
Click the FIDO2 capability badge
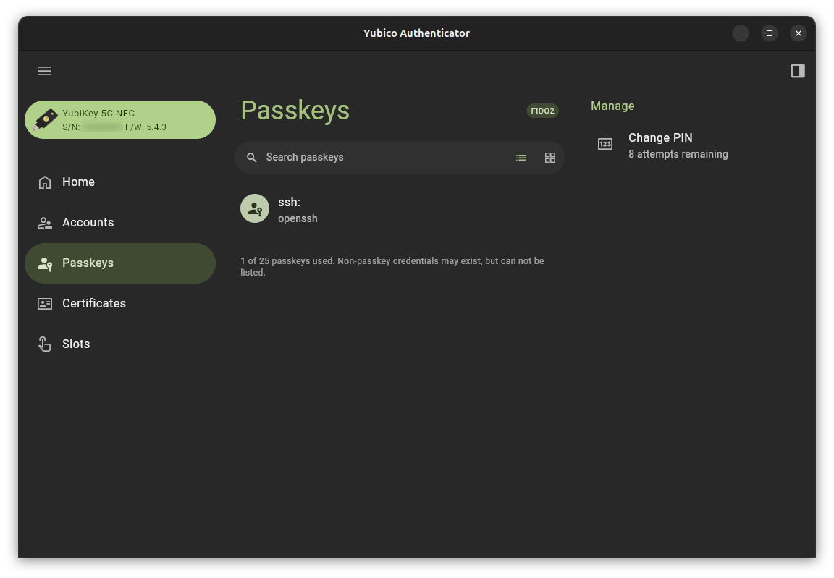click(542, 111)
